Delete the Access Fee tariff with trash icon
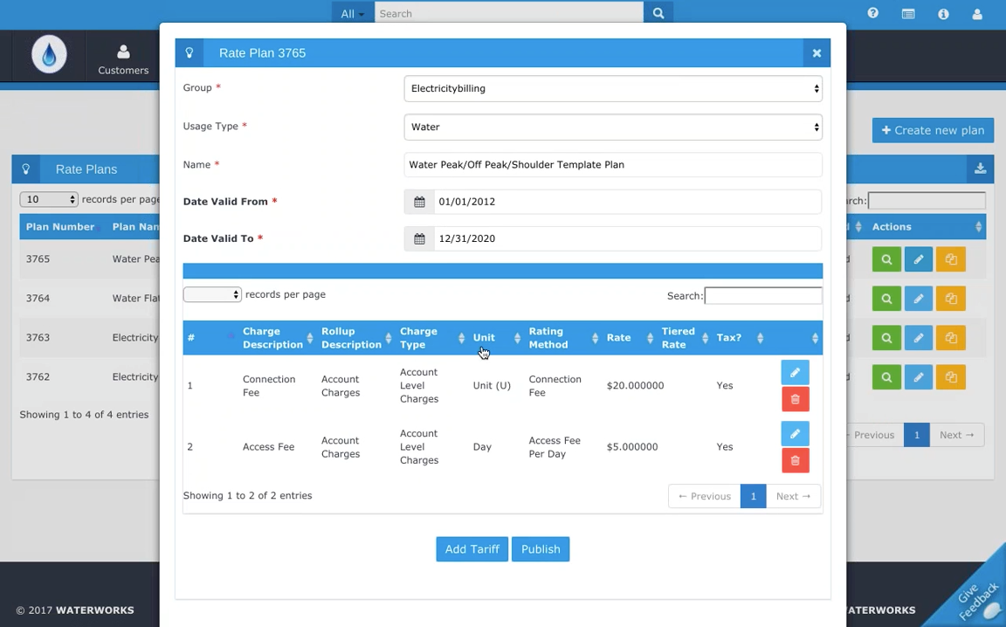1006x627 pixels. tap(794, 460)
